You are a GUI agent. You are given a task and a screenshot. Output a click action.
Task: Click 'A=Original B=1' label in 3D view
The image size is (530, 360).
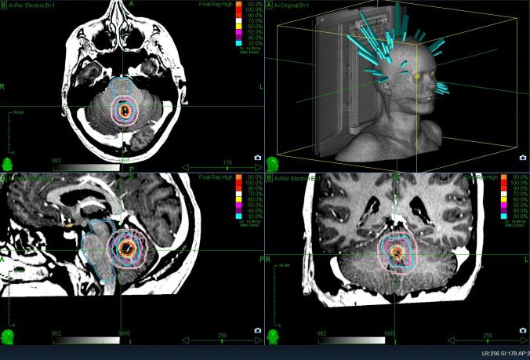(x=291, y=5)
